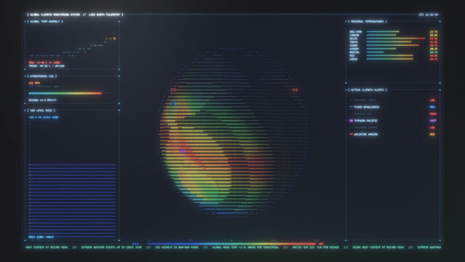465x262 pixels.
Task: Click the sea level projection label
Action: click(x=41, y=237)
